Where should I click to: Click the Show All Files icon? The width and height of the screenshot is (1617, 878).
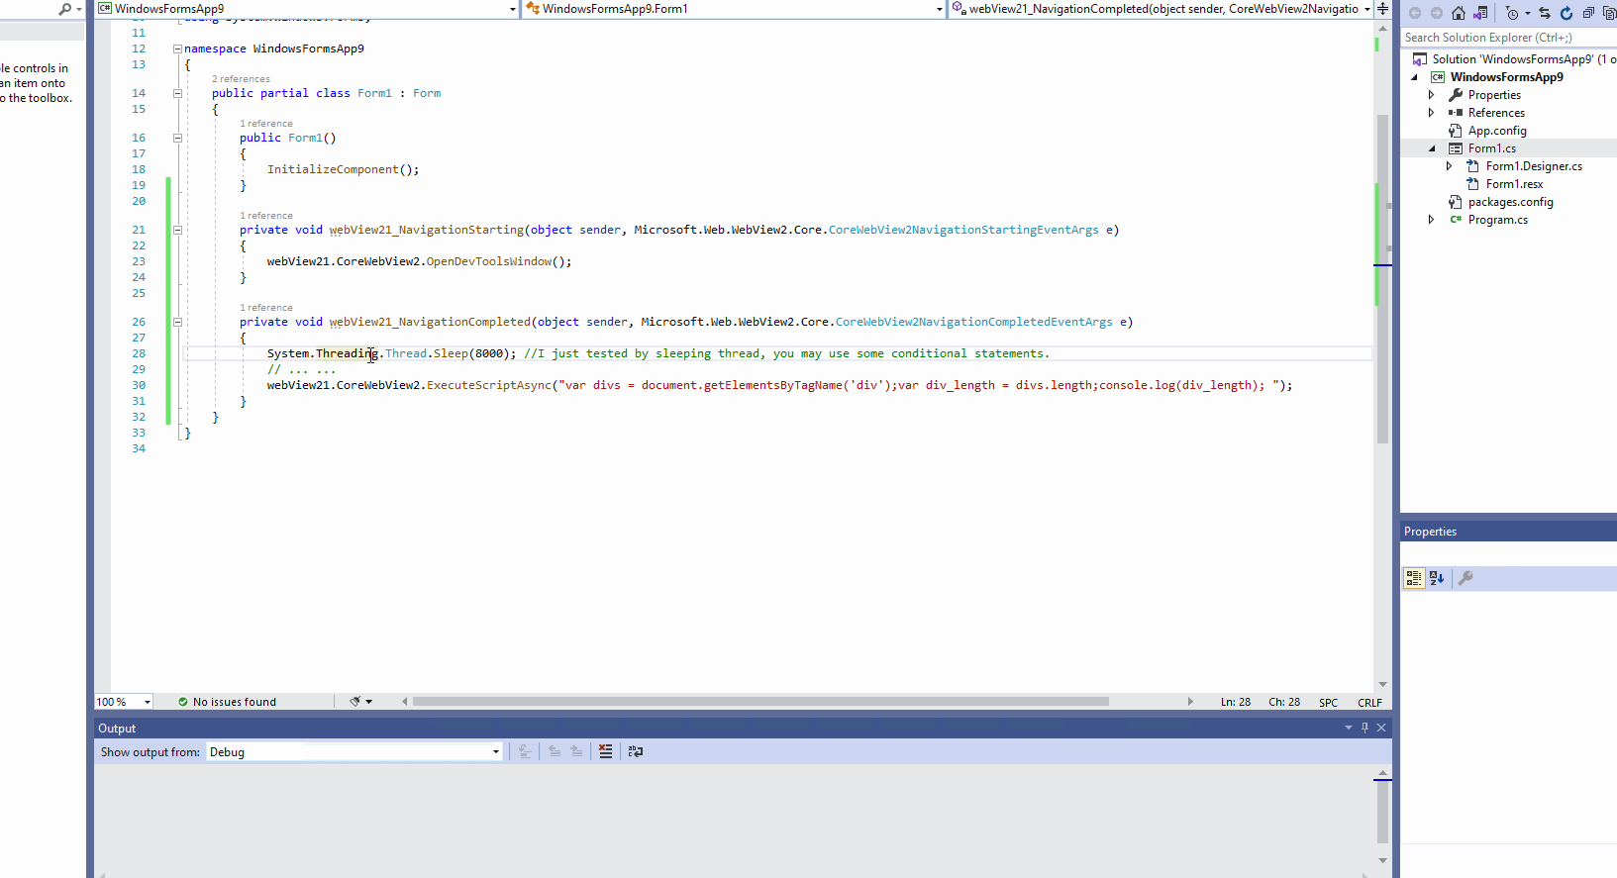1609,13
